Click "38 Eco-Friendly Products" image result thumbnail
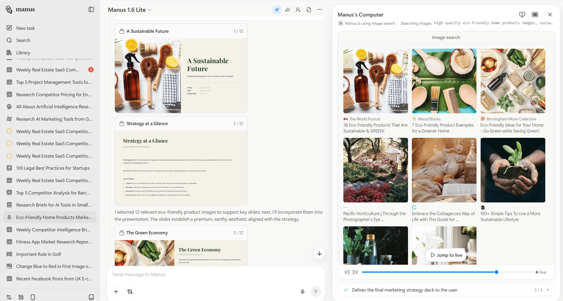 tap(376, 81)
